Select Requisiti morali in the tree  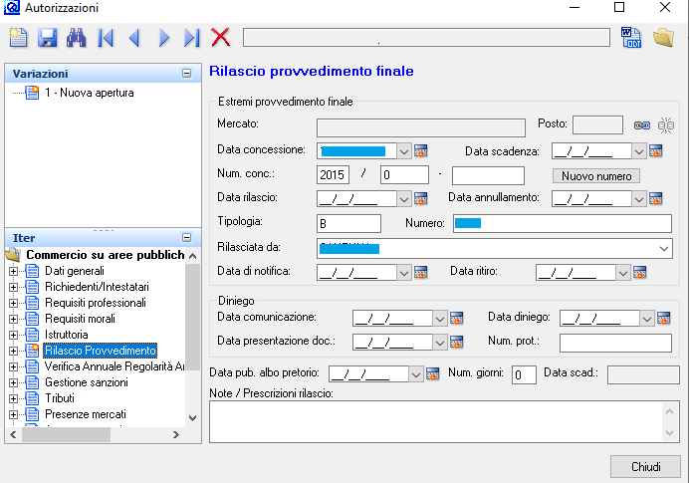coord(80,319)
